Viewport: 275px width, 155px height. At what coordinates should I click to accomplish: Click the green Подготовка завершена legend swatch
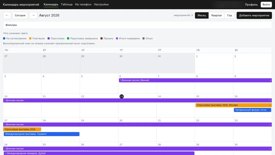pyautogui.click(x=68, y=38)
